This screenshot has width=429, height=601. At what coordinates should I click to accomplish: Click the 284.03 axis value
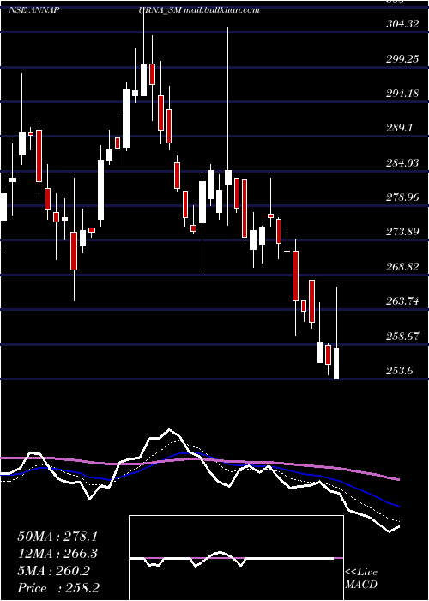(x=402, y=164)
